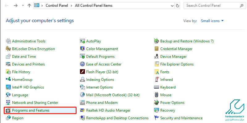Click the Internet Options globe icon
This screenshot has height=123, width=247.
pos(82,87)
